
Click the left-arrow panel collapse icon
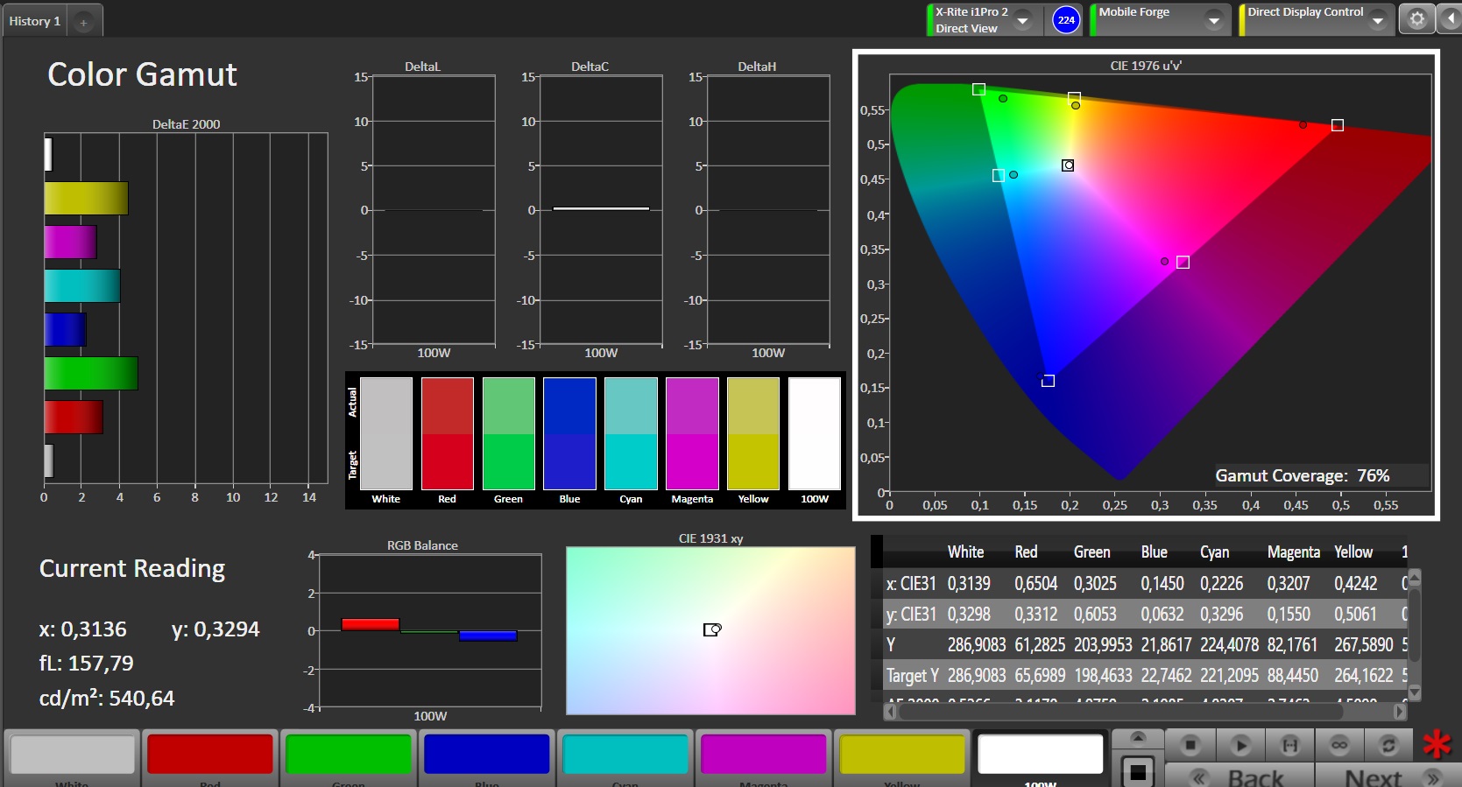[x=1449, y=19]
